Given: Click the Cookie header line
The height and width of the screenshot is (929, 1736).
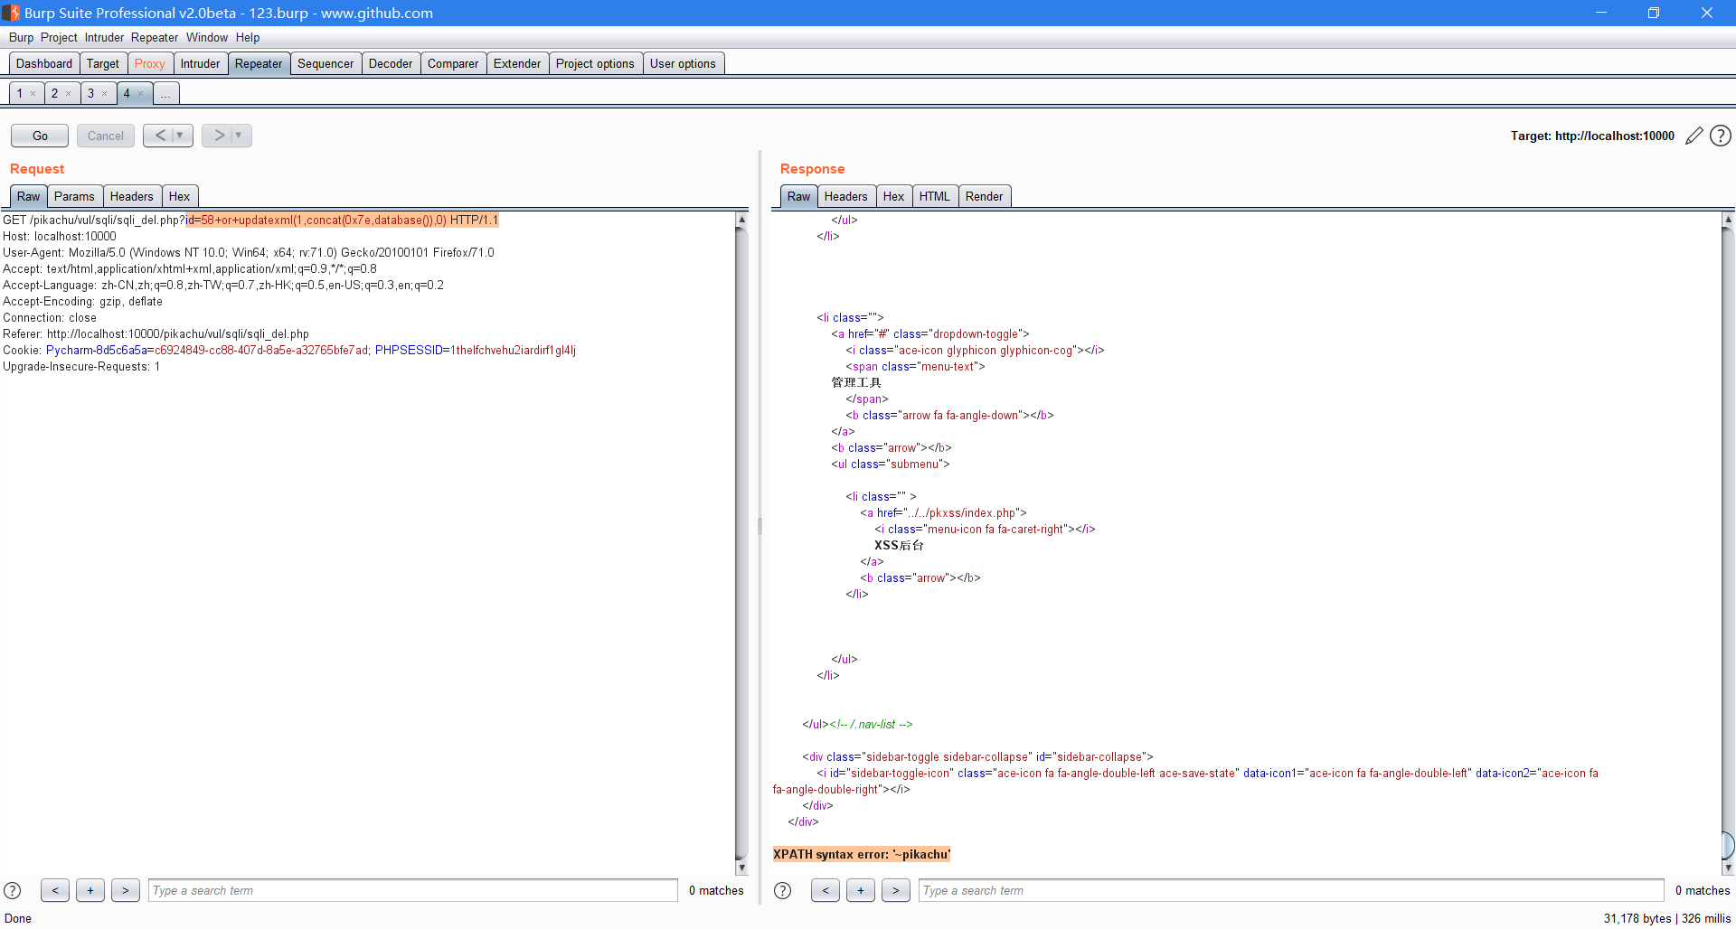Looking at the screenshot, I should [289, 350].
